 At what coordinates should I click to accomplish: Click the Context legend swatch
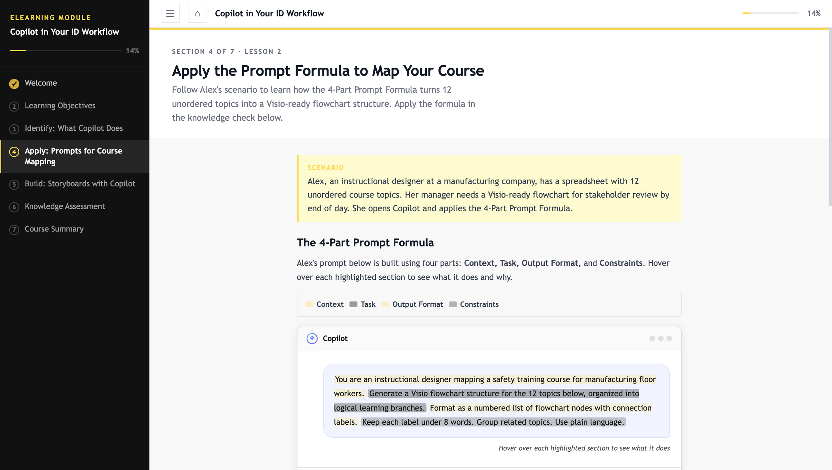(x=309, y=304)
